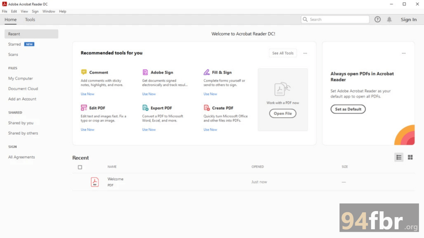This screenshot has height=238, width=424.
Task: Click the Work with a PDF icon
Action: pos(282,89)
